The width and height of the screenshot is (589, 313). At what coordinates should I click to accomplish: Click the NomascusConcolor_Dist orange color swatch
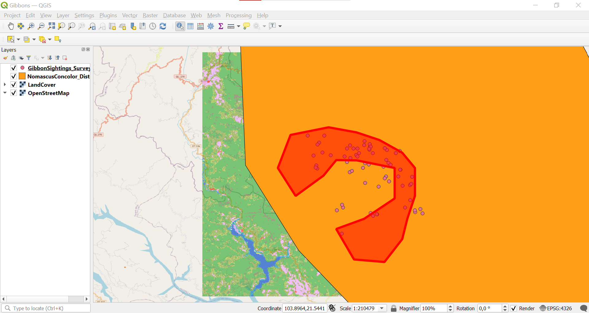(22, 76)
